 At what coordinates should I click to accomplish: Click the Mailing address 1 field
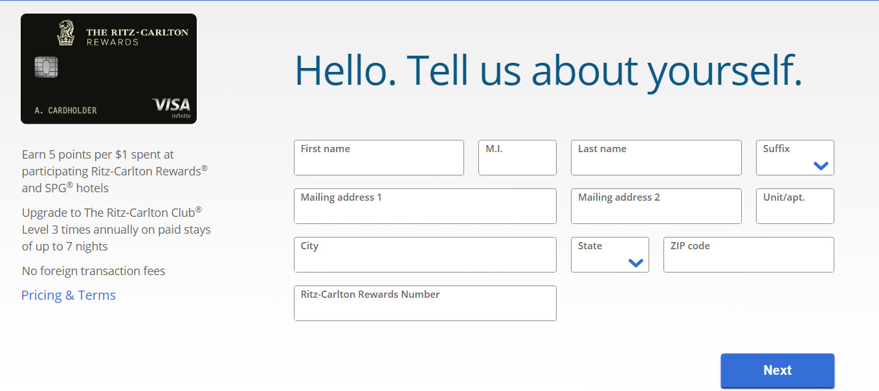(x=425, y=206)
